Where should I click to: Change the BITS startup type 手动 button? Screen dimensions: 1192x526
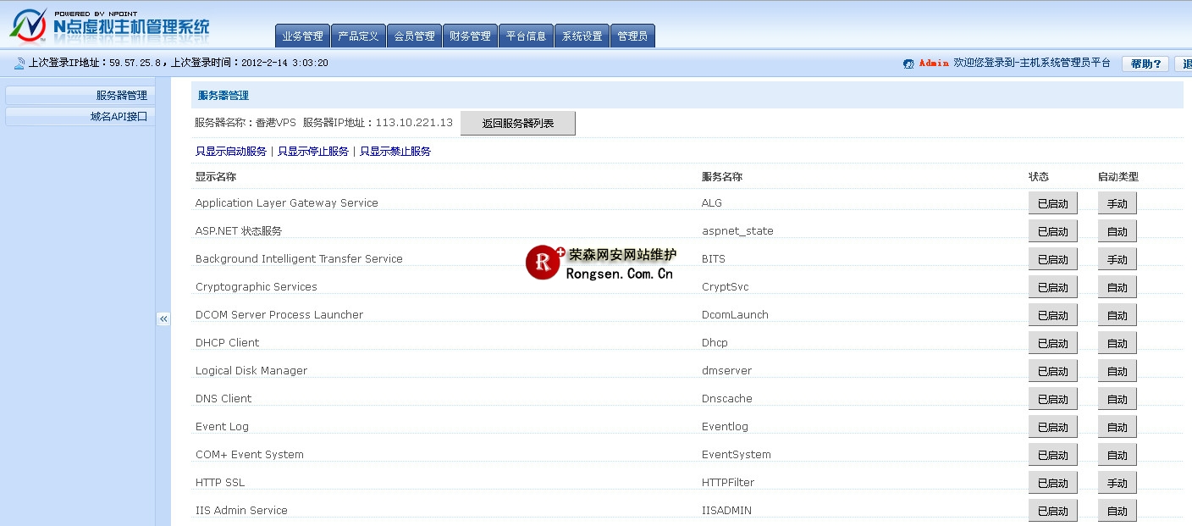[x=1117, y=259]
